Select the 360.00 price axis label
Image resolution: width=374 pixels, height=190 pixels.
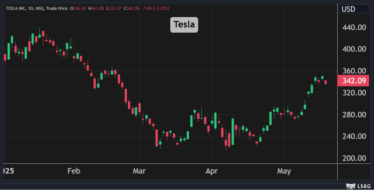coord(354,71)
